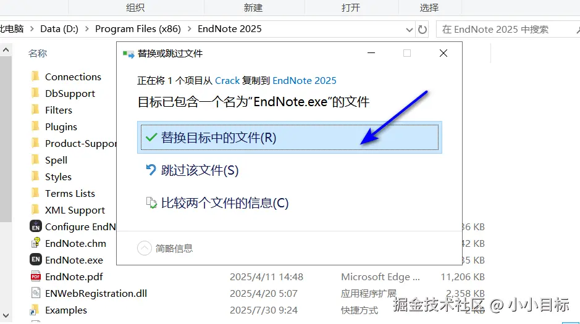Click the EndNote.exe application icon
The height and width of the screenshot is (324, 580).
click(35, 259)
